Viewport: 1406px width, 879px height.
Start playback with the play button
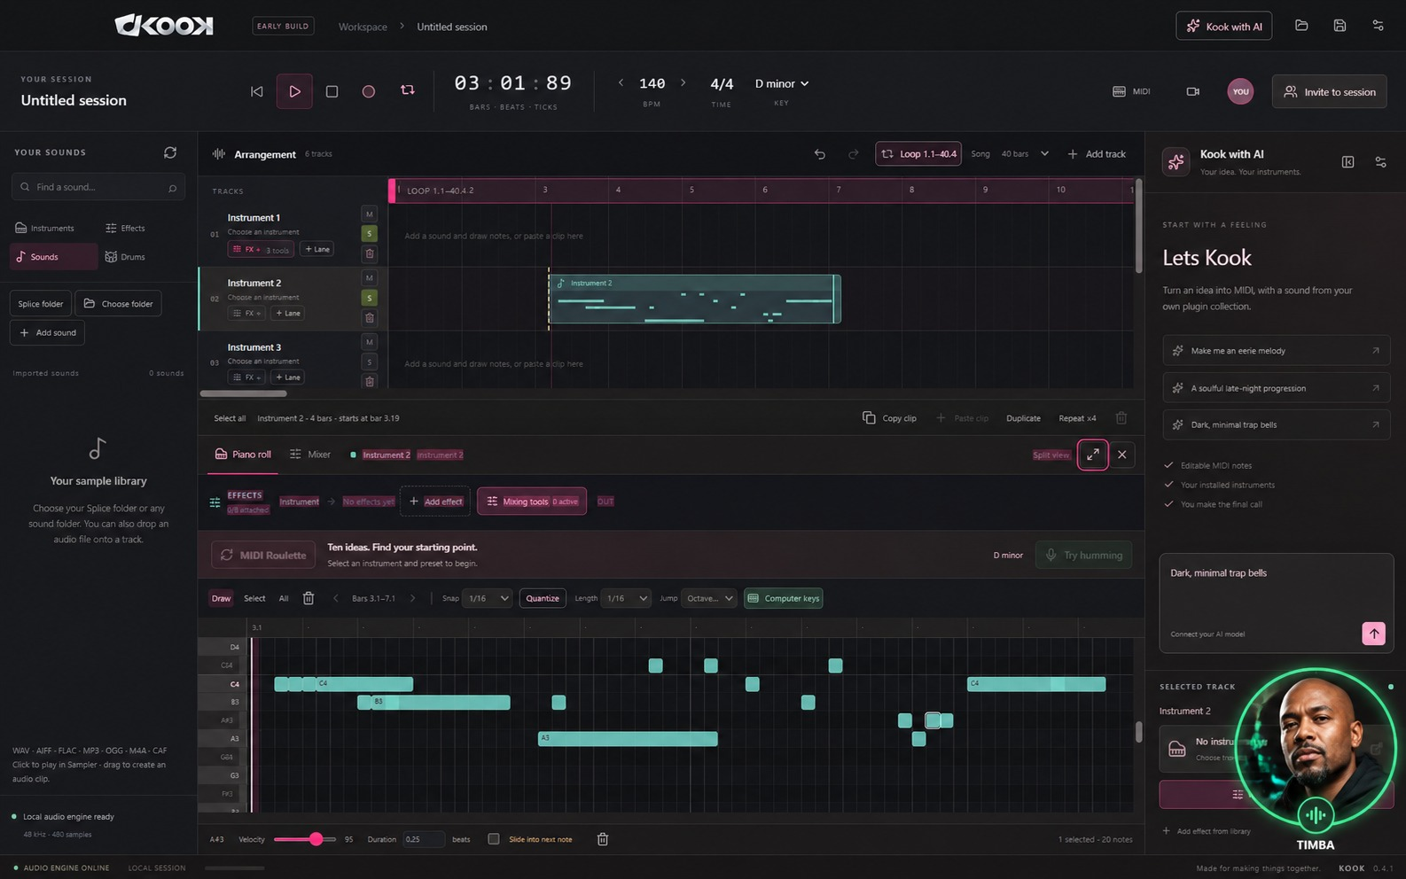(294, 91)
